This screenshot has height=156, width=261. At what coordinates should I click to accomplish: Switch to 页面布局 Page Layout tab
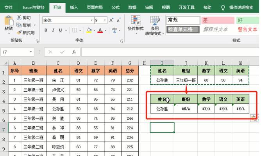pos(95,7)
